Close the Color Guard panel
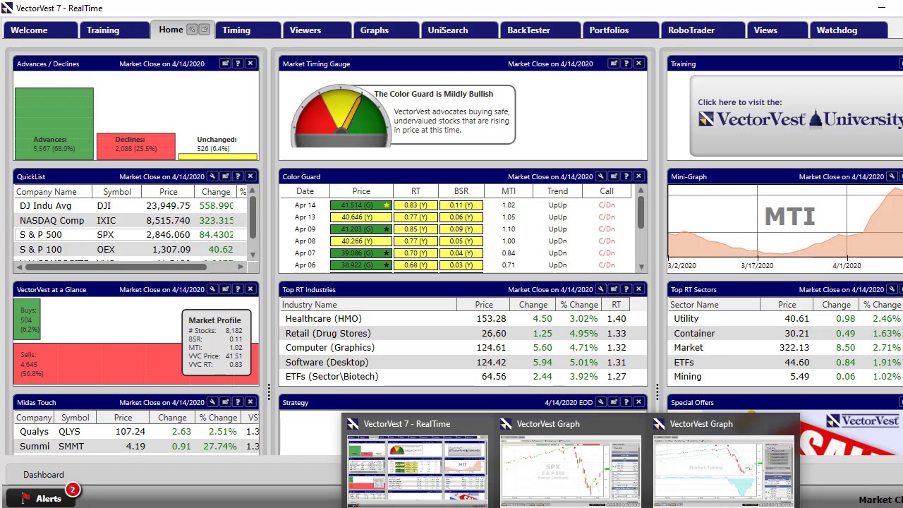The width and height of the screenshot is (903, 508). [639, 176]
